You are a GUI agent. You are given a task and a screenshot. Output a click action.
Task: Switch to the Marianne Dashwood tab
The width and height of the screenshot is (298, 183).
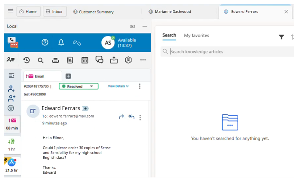coord(173,12)
